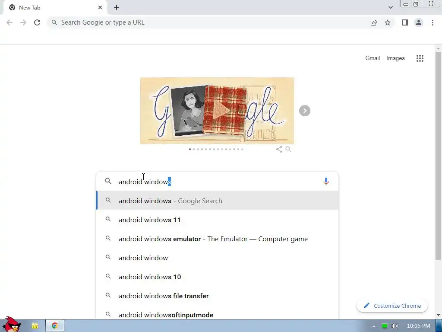Open the volume speaker tray icon
This screenshot has height=332, width=442.
pyautogui.click(x=395, y=326)
